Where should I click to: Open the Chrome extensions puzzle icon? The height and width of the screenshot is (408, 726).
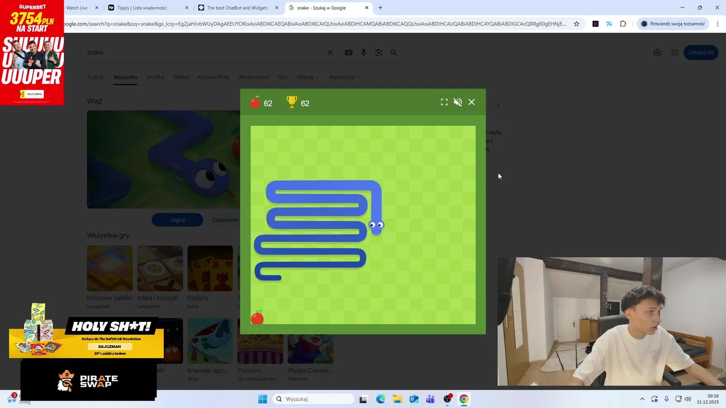coord(623,24)
